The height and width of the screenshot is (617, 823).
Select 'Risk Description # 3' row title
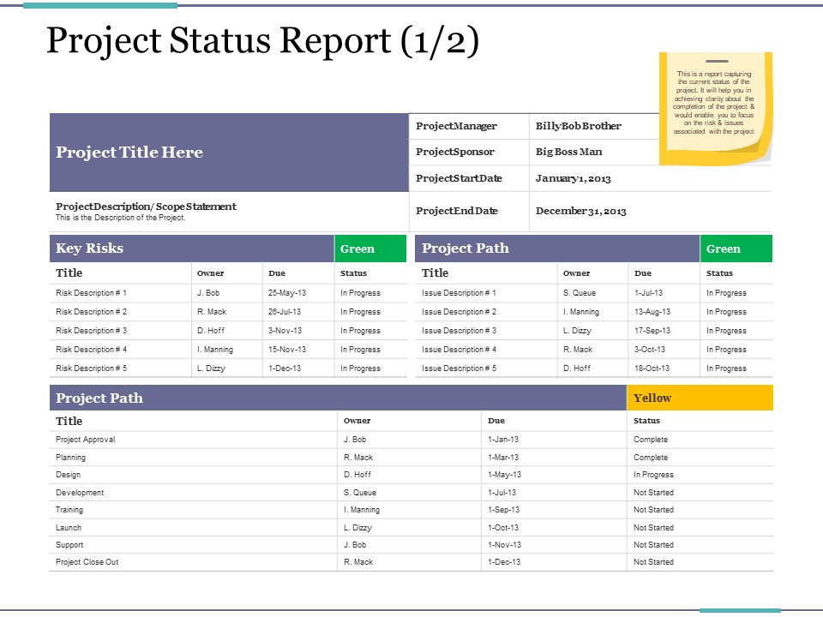tap(91, 331)
